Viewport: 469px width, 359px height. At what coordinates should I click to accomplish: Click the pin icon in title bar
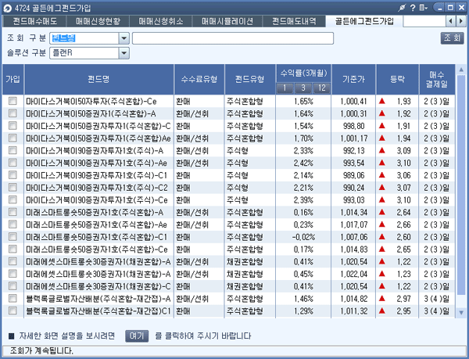(402, 8)
